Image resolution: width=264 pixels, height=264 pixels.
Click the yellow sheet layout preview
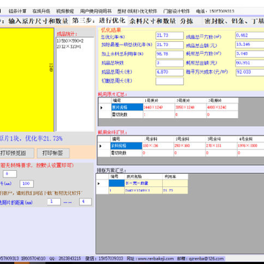point(26,80)
